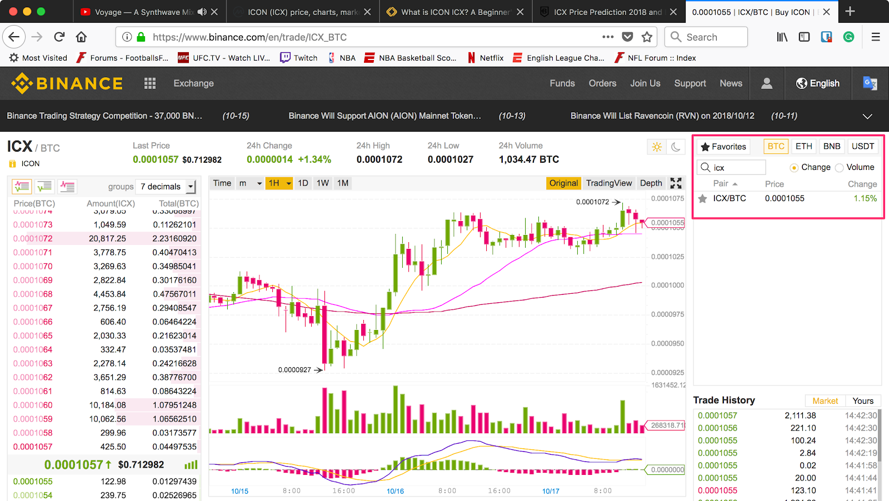
Task: Set chart interval to 1W
Action: pyautogui.click(x=323, y=183)
